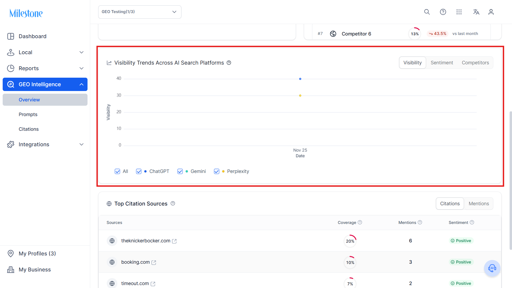Image resolution: width=512 pixels, height=288 pixels.
Task: Open My Profiles (3) link
Action: tap(37, 254)
